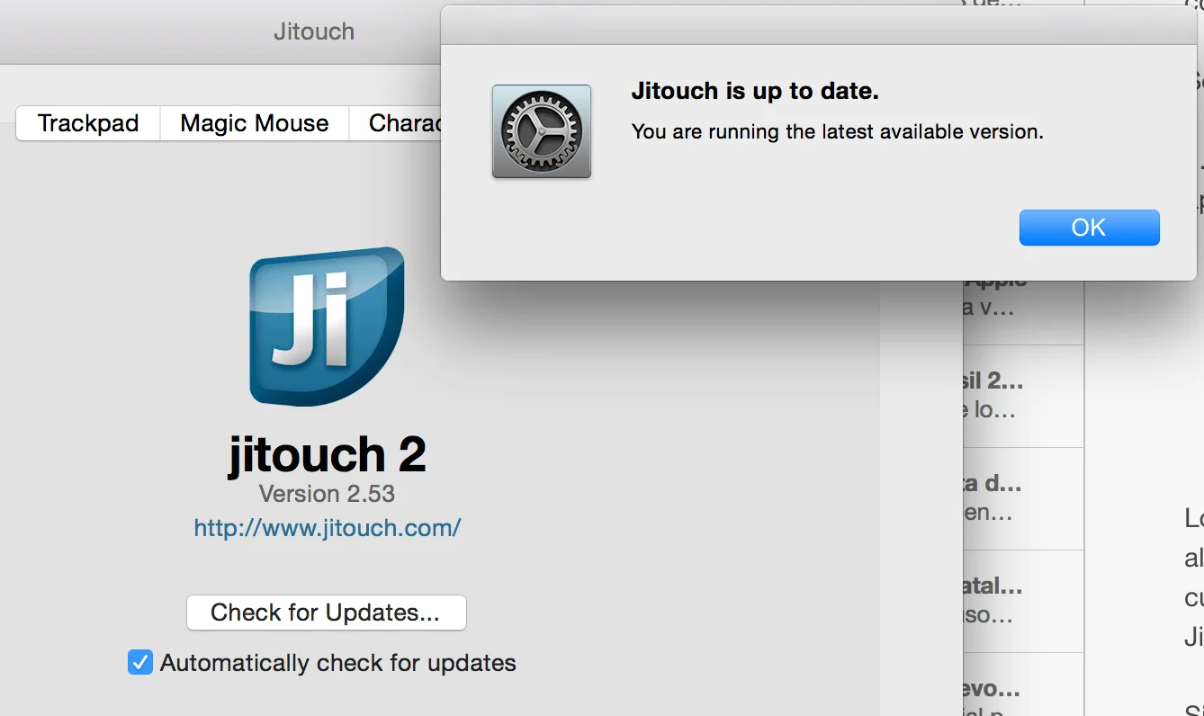Open the http://www.jitouch.com/ link
1204x716 pixels.
(x=328, y=528)
